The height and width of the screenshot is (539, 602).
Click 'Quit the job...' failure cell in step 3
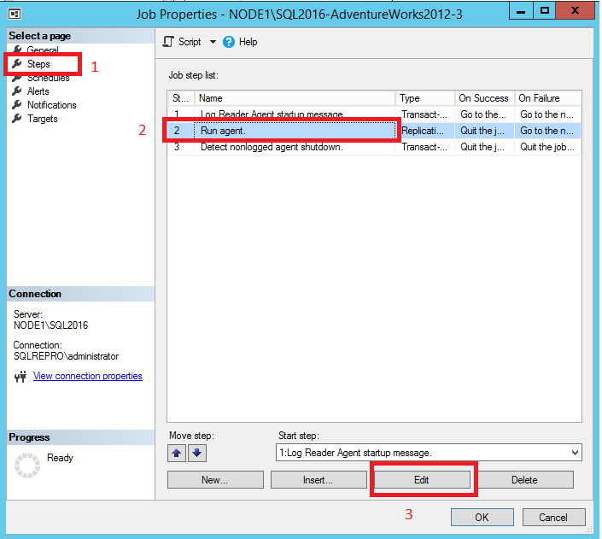[x=547, y=147]
